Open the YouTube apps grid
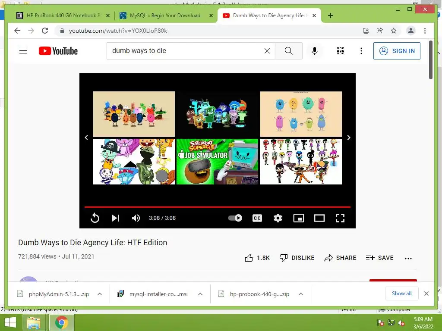Viewport: 442px width, 331px height. (341, 51)
